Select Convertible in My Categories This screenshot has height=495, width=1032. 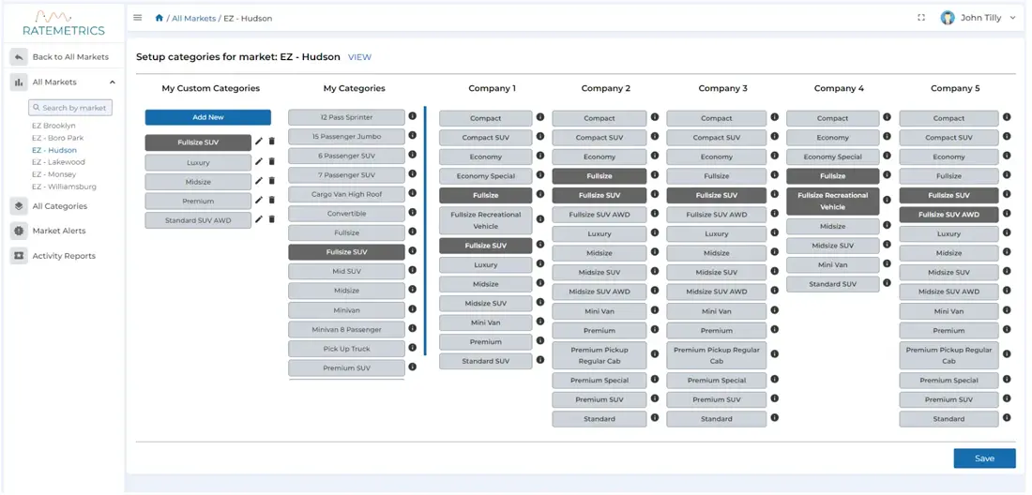point(346,214)
